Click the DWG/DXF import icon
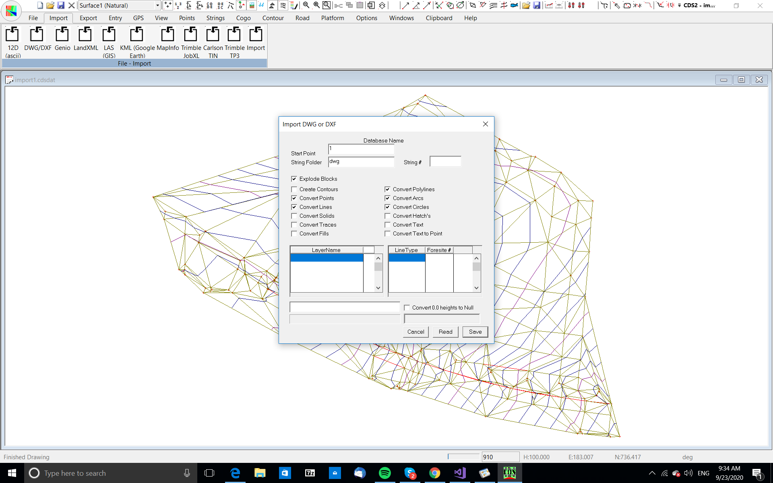The height and width of the screenshot is (483, 773). [37, 35]
